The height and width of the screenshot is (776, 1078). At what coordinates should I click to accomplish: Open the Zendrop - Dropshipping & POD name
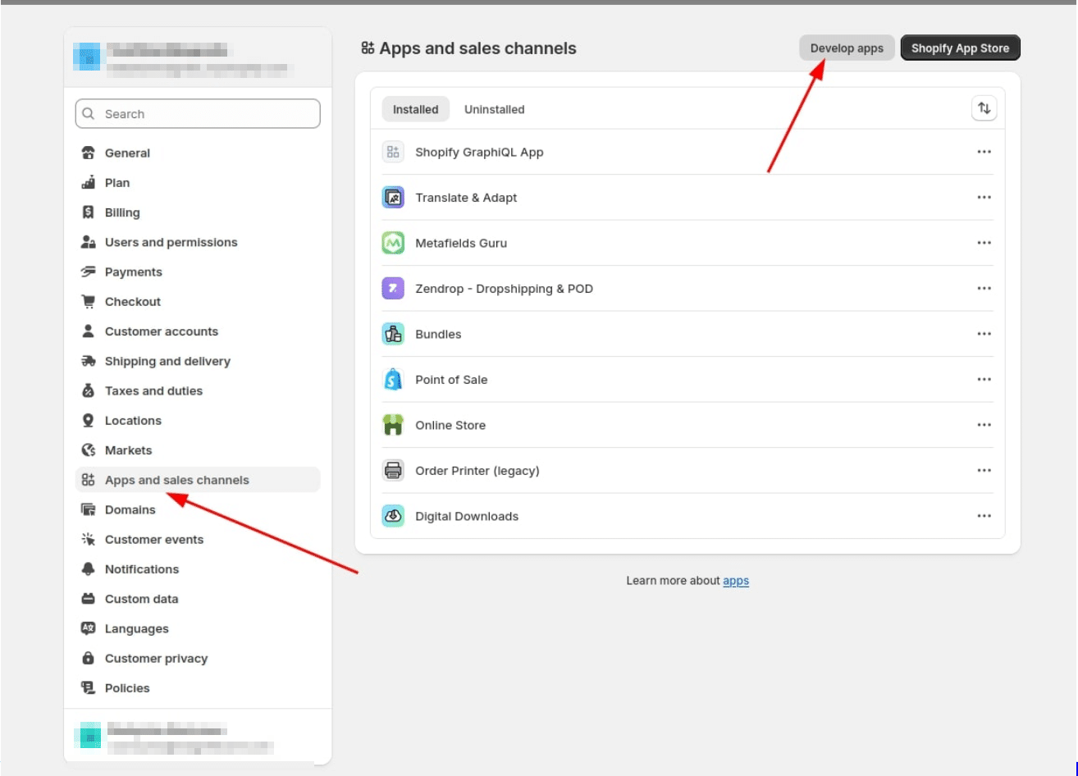[x=504, y=289]
